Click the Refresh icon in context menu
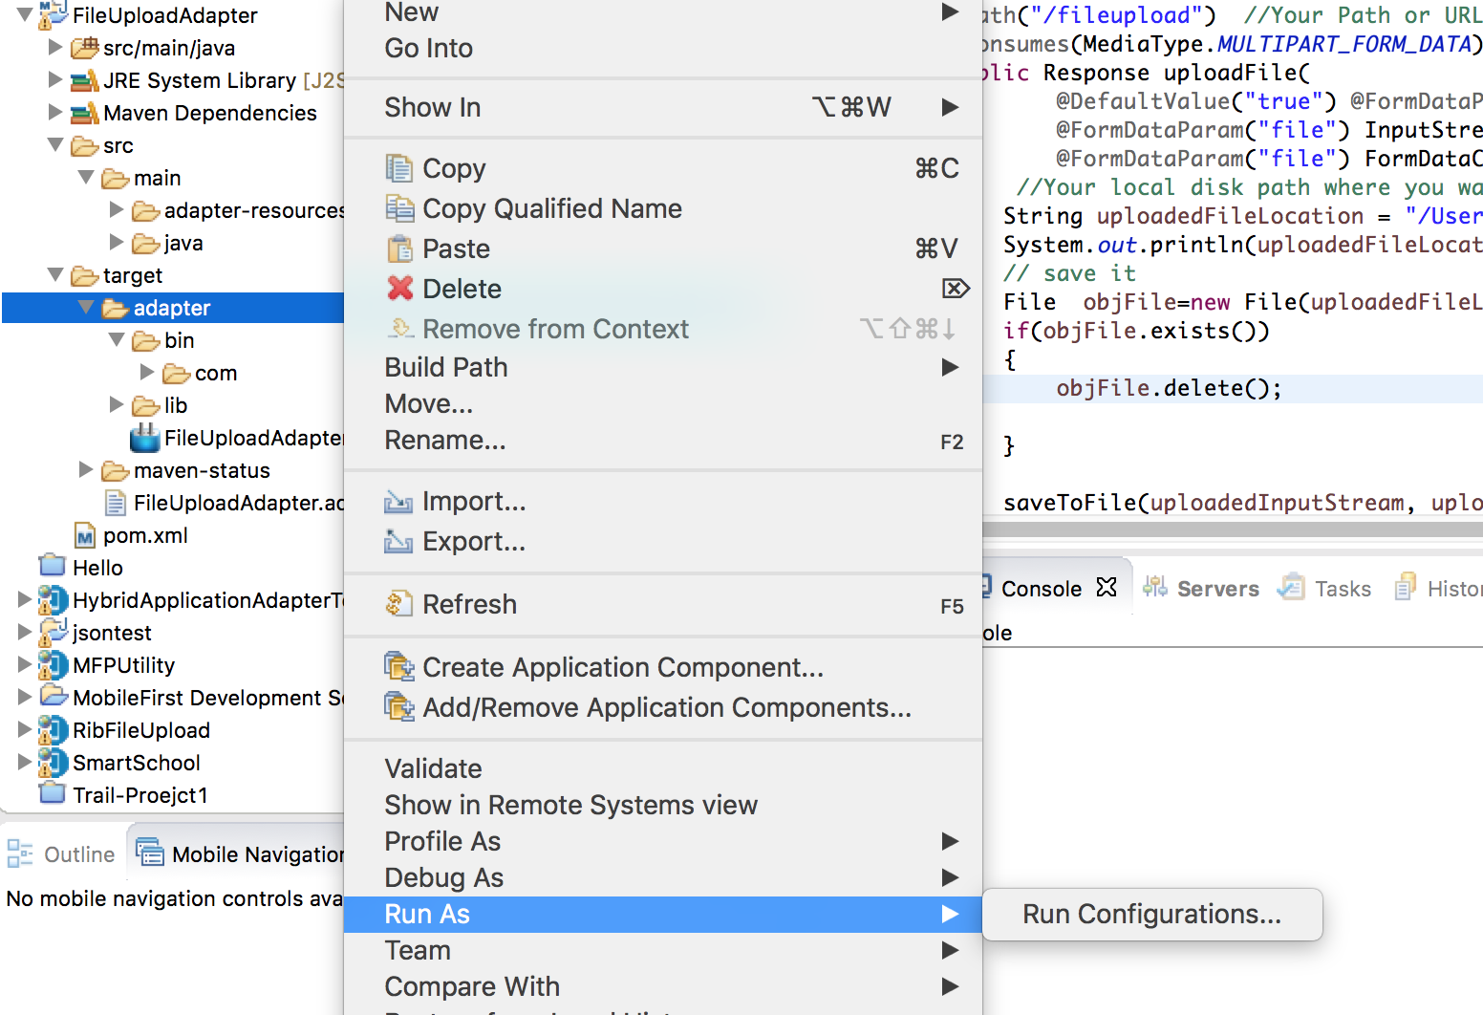The width and height of the screenshot is (1483, 1015). point(398,604)
